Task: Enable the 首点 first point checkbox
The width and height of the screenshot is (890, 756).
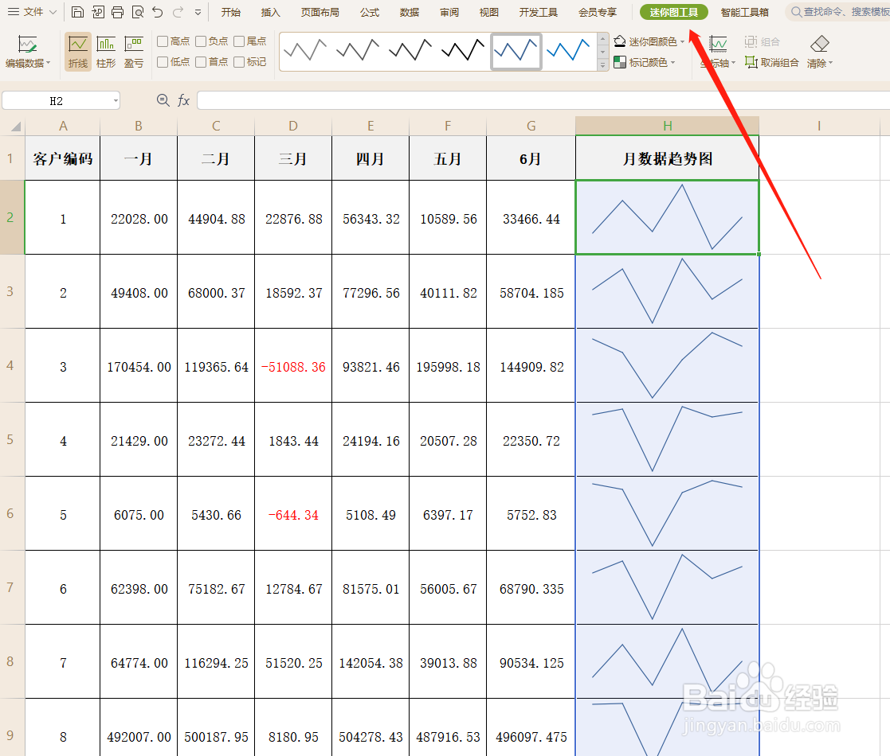Action: click(x=201, y=62)
